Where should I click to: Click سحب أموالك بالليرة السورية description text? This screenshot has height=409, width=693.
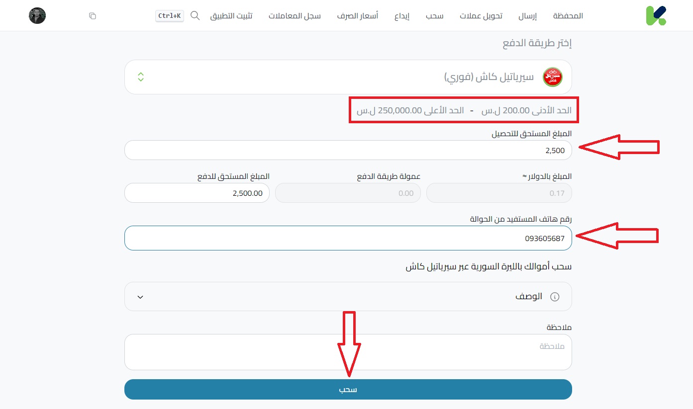click(x=489, y=266)
